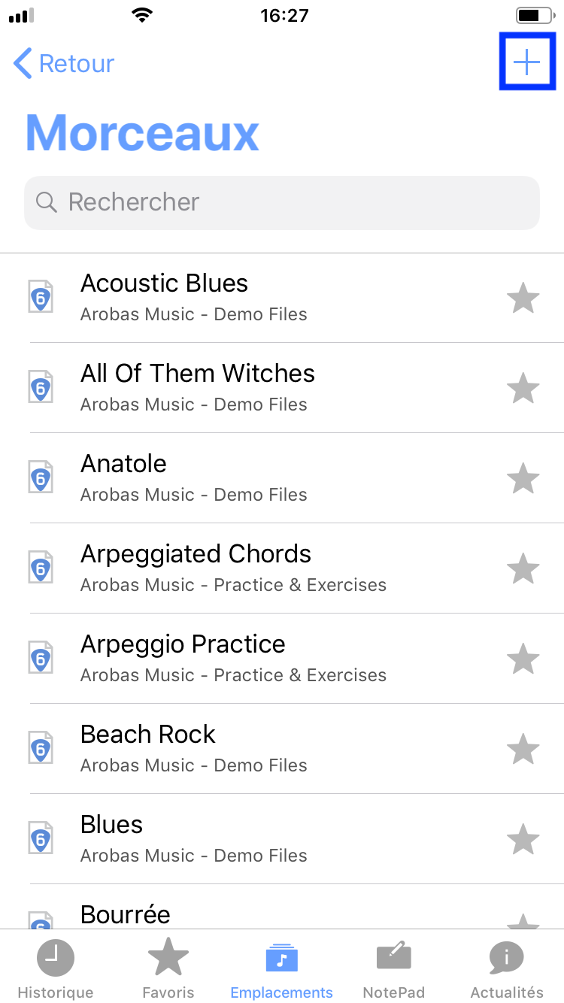The width and height of the screenshot is (564, 1003).
Task: Click the Beach Rock file icon
Action: pyautogui.click(x=41, y=749)
